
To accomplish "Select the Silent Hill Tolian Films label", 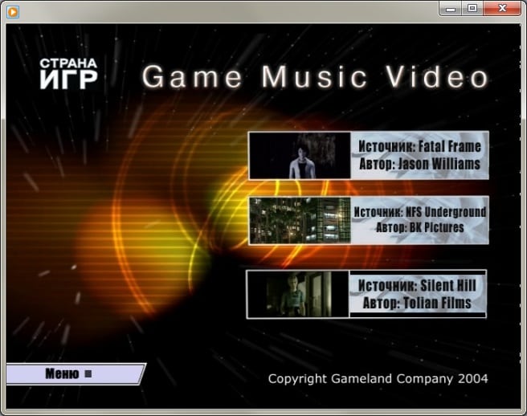I will coord(418,294).
